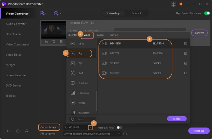Image resolution: width=212 pixels, height=139 pixels.
Task: Click the Create button
Action: 177,119
